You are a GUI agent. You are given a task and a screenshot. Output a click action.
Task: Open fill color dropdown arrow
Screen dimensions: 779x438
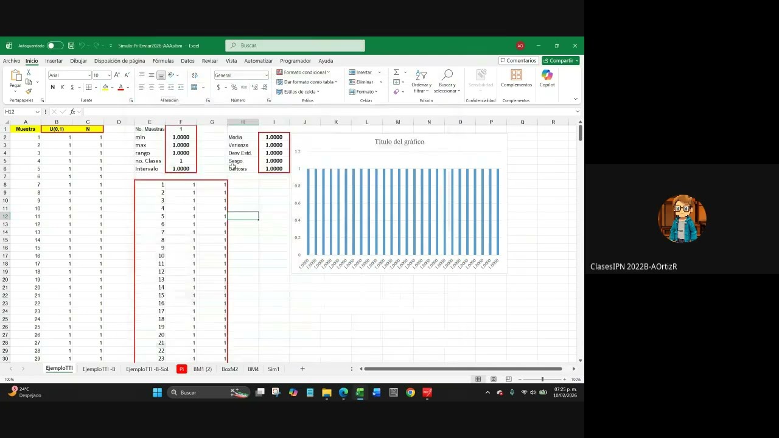pyautogui.click(x=112, y=88)
